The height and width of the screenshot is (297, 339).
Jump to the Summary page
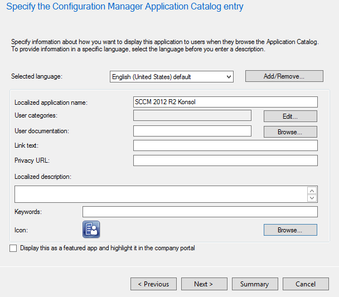pyautogui.click(x=254, y=284)
